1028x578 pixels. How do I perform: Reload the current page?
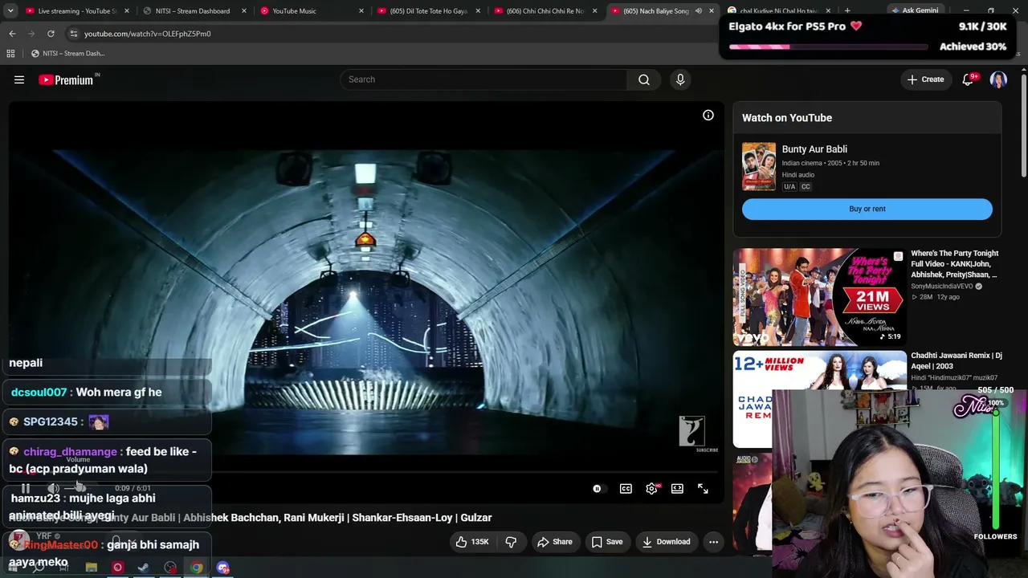(51, 34)
